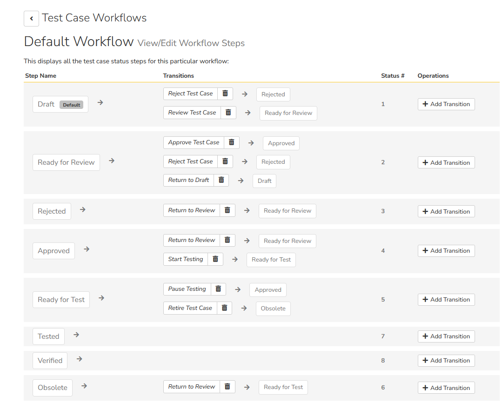Open the Review Test Case transition
This screenshot has width=502, height=403.
click(192, 113)
